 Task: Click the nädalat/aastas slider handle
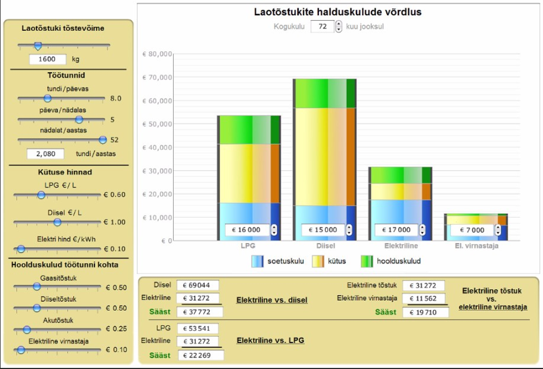coord(103,140)
